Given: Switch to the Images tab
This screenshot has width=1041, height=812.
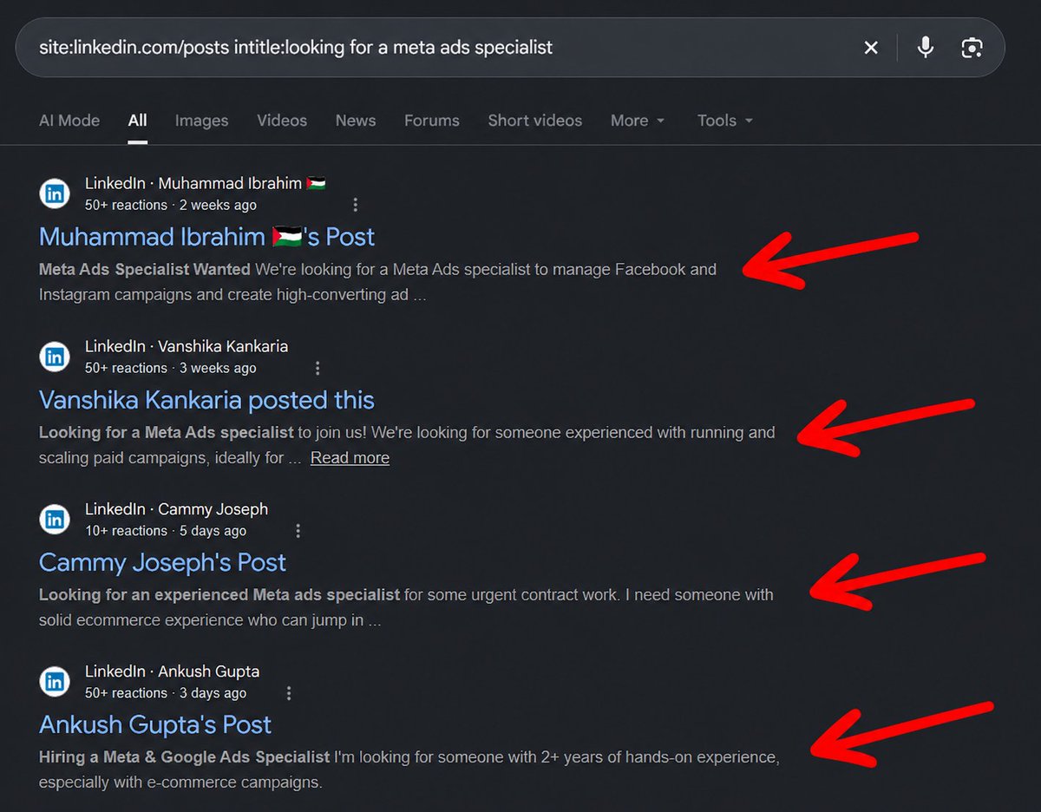Looking at the screenshot, I should tap(201, 121).
